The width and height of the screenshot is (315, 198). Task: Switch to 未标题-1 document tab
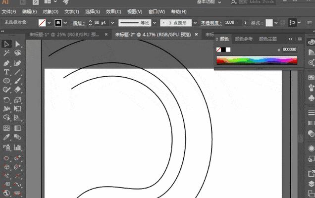tap(64, 35)
